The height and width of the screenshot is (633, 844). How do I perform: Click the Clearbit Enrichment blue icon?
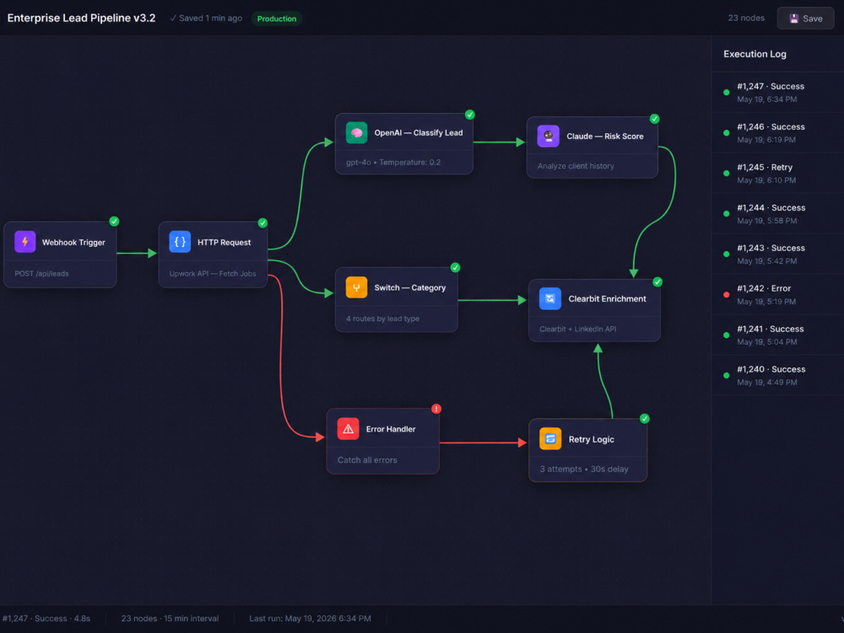550,298
